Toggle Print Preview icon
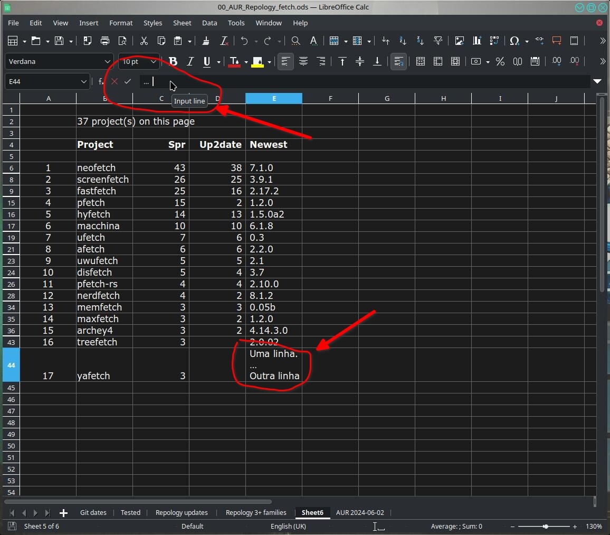Viewport: 610px width, 535px height. coord(122,41)
